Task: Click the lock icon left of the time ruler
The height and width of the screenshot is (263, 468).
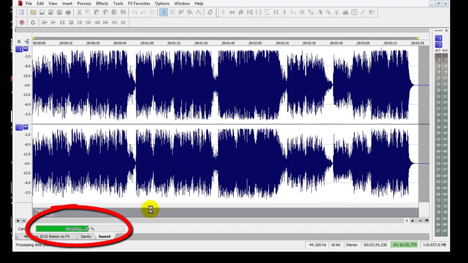Action: click(19, 42)
